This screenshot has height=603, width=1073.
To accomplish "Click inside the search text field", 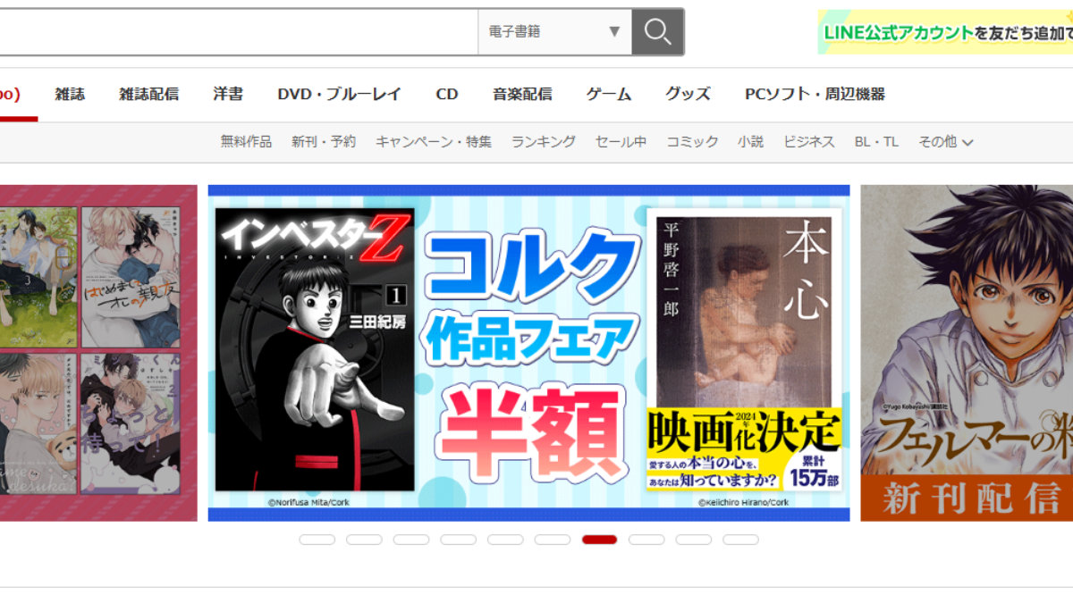I will [x=237, y=32].
